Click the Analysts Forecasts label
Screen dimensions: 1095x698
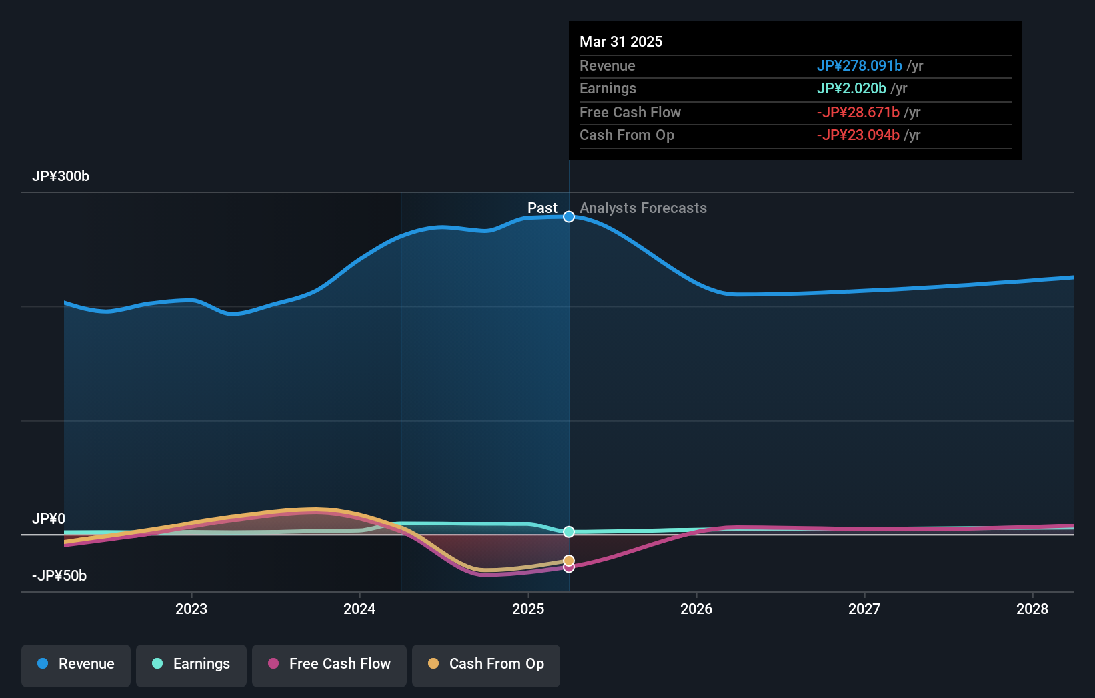pyautogui.click(x=643, y=208)
